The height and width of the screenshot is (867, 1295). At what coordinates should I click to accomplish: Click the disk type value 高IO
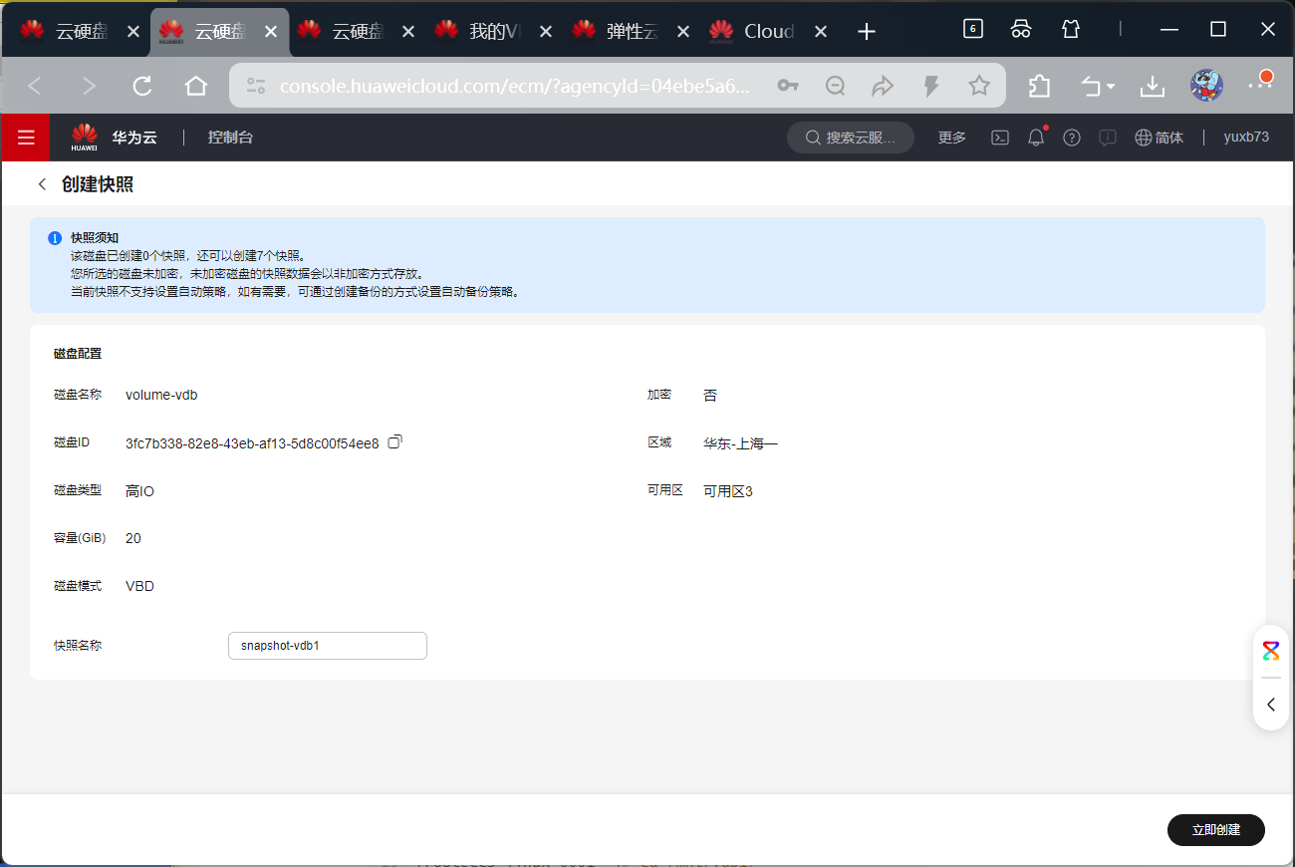click(139, 491)
